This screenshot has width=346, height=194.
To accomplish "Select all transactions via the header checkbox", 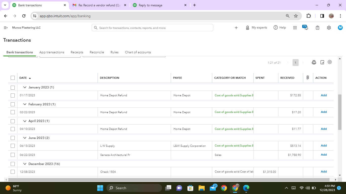I will pos(13,78).
